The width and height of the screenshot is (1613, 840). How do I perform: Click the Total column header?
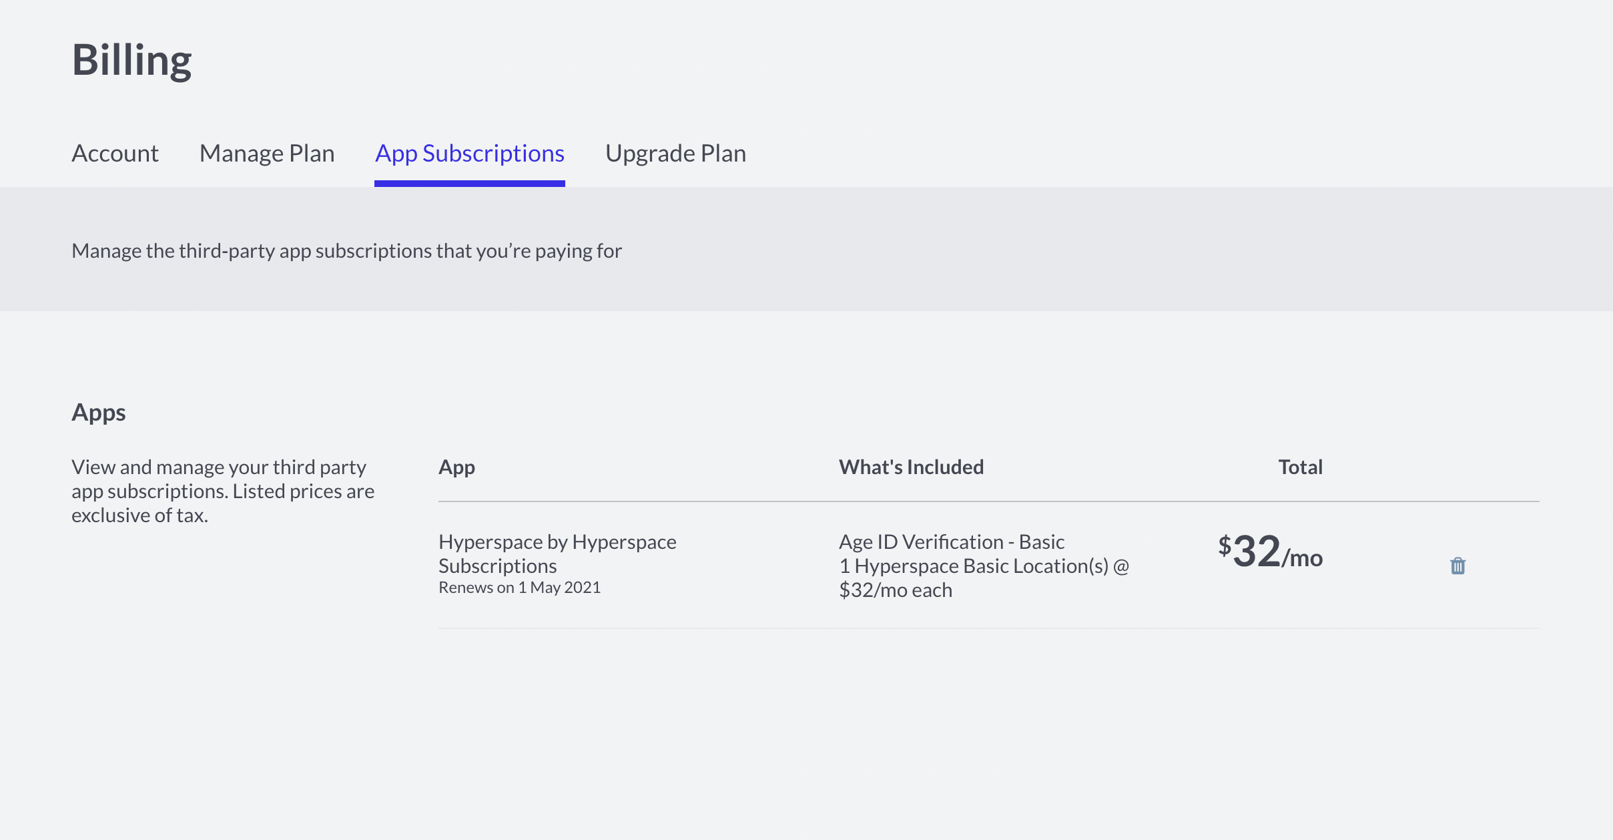click(1300, 467)
